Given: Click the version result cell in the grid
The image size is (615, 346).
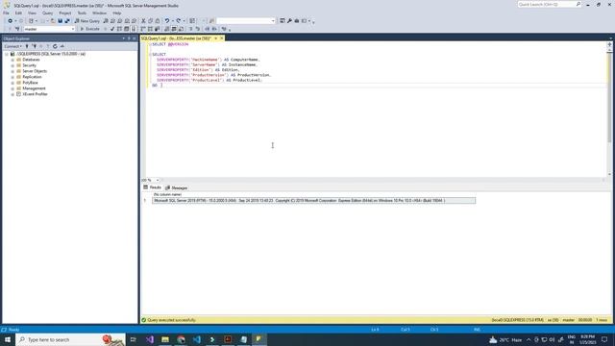Looking at the screenshot, I should [x=313, y=201].
